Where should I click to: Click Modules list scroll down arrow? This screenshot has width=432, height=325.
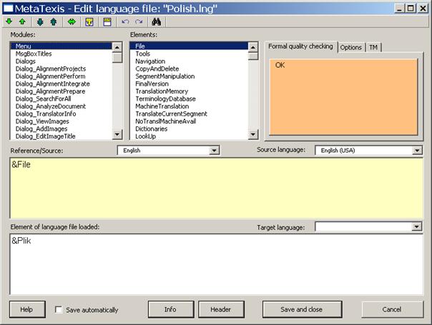pyautogui.click(x=117, y=134)
